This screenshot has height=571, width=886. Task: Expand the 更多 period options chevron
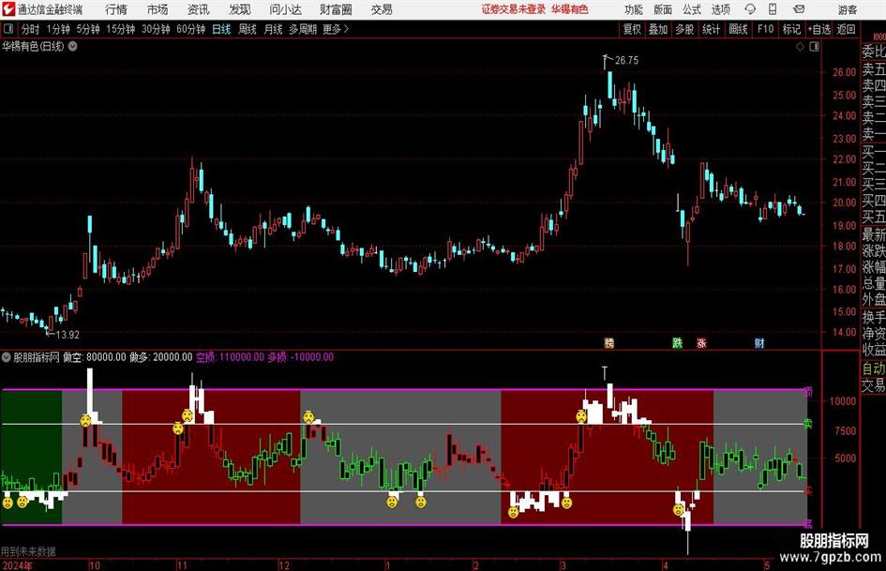point(346,29)
